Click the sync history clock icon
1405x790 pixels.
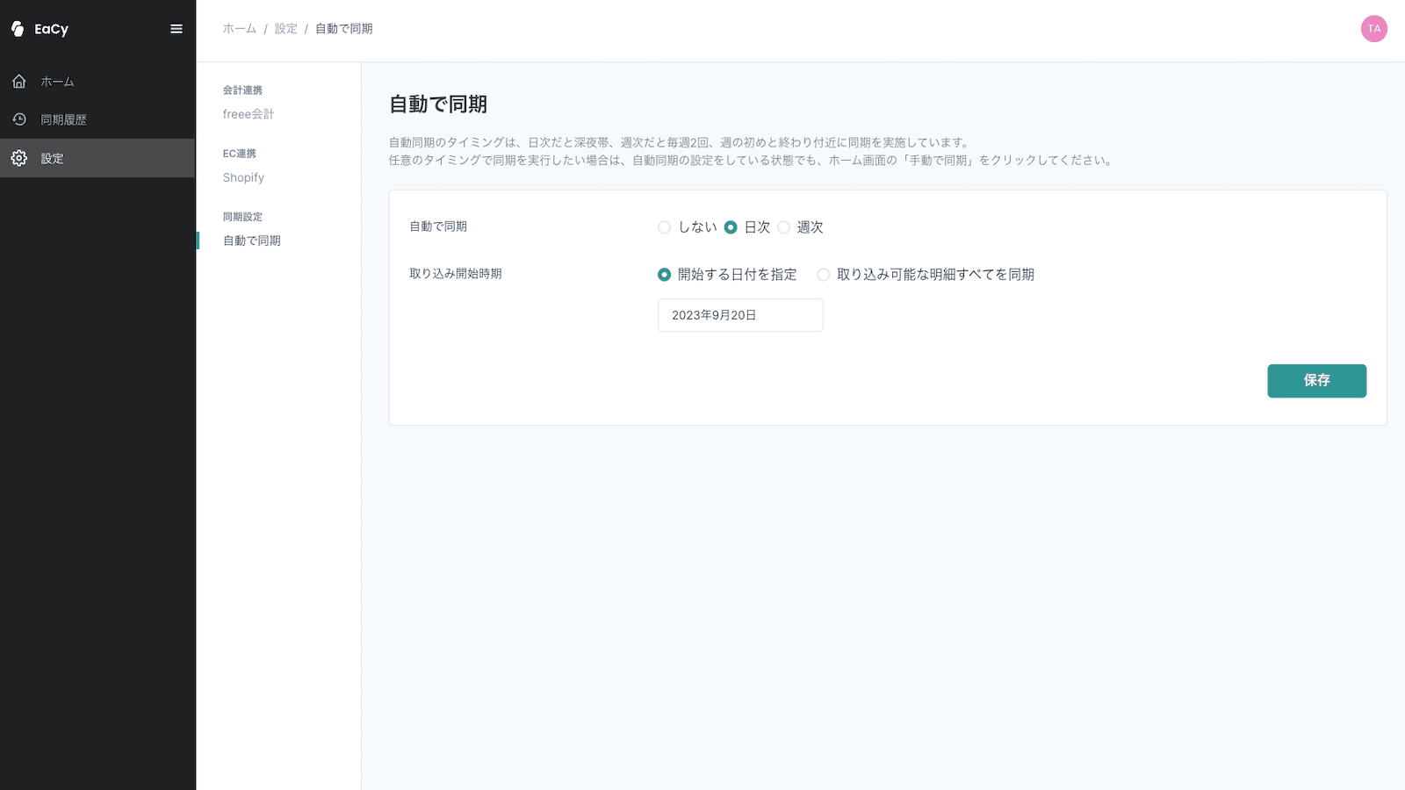click(x=19, y=119)
